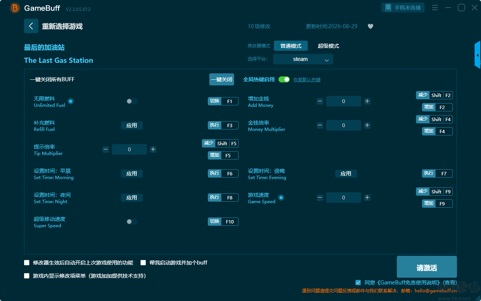Screen dimensions: 481x301
Task: Decrease Money Multiplier with minus
Action: click(x=320, y=125)
